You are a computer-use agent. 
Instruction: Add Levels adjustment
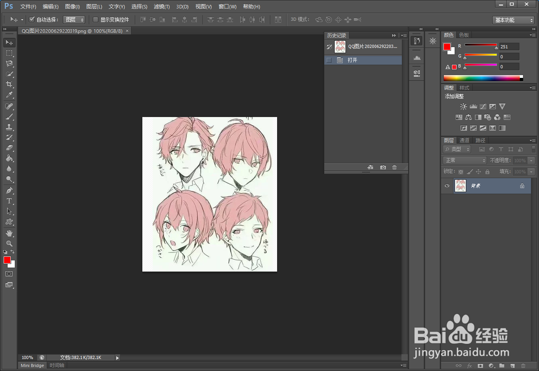473,106
